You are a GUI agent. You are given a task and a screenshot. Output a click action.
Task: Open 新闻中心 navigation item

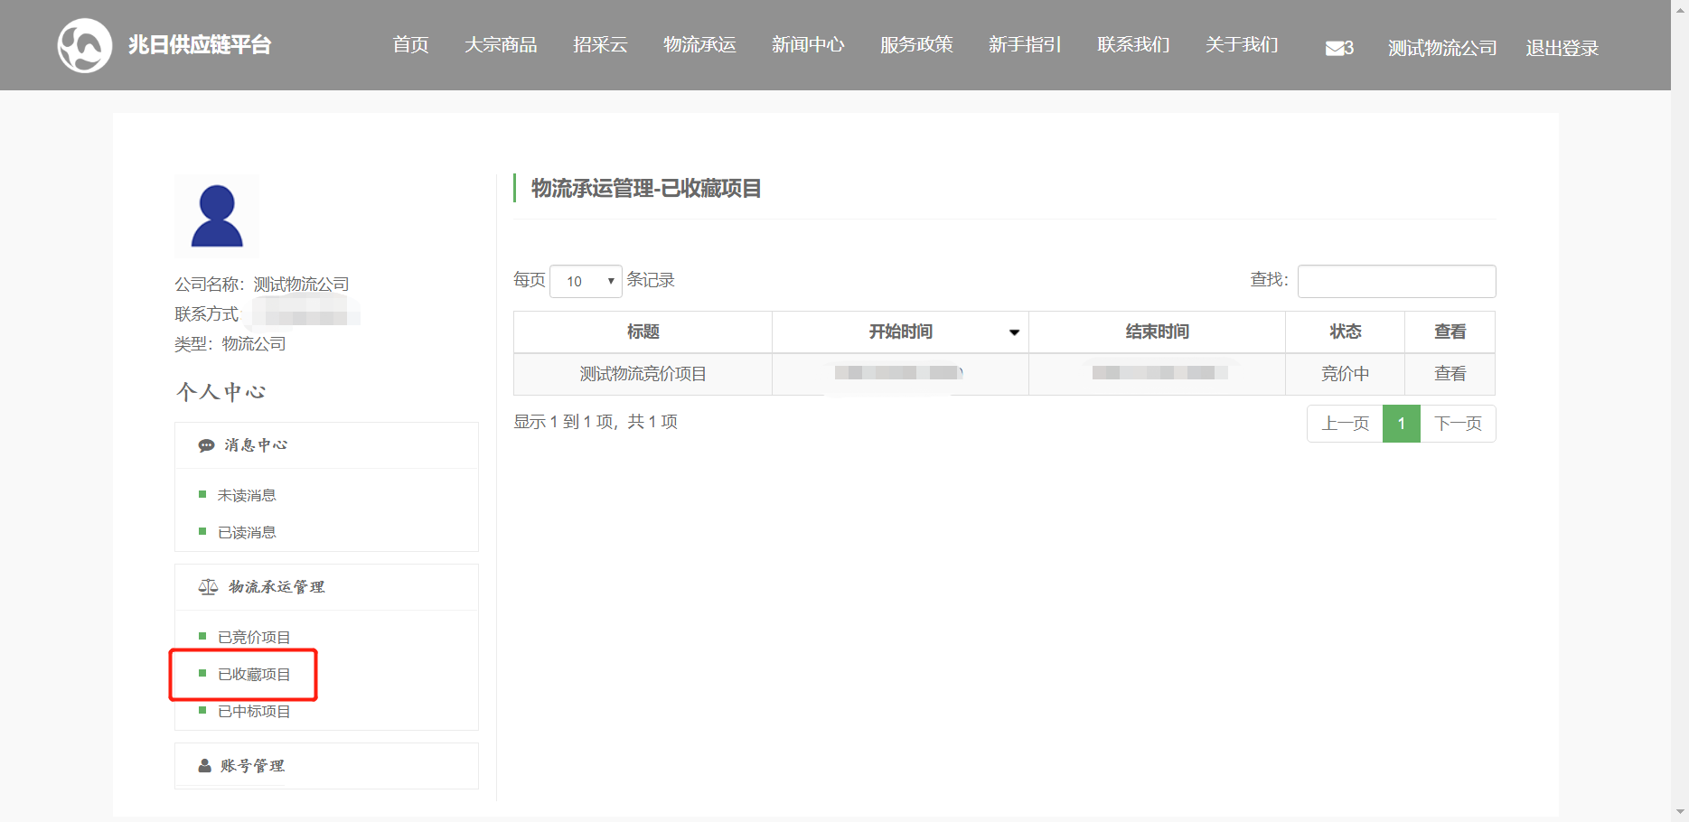click(x=808, y=45)
